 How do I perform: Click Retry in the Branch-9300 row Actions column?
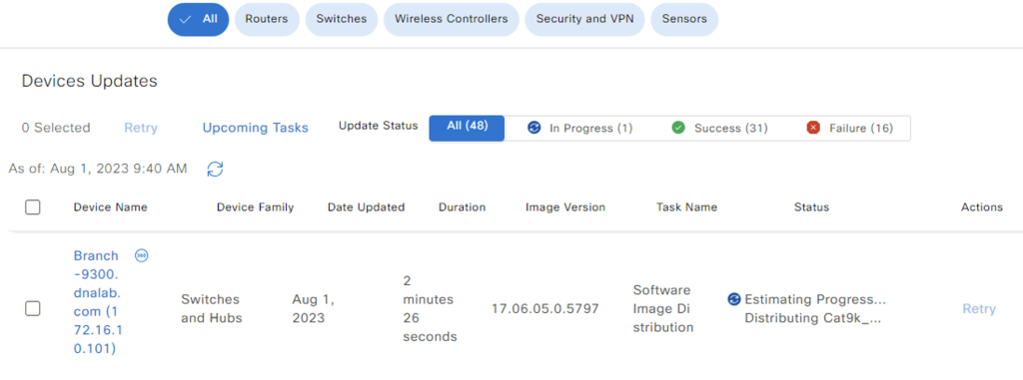coord(979,309)
